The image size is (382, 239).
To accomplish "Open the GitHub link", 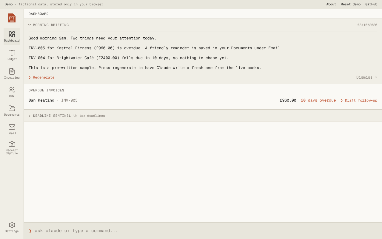I will 371,4.
